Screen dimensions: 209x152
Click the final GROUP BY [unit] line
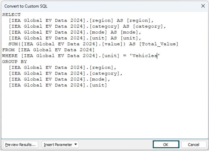pos(58,85)
